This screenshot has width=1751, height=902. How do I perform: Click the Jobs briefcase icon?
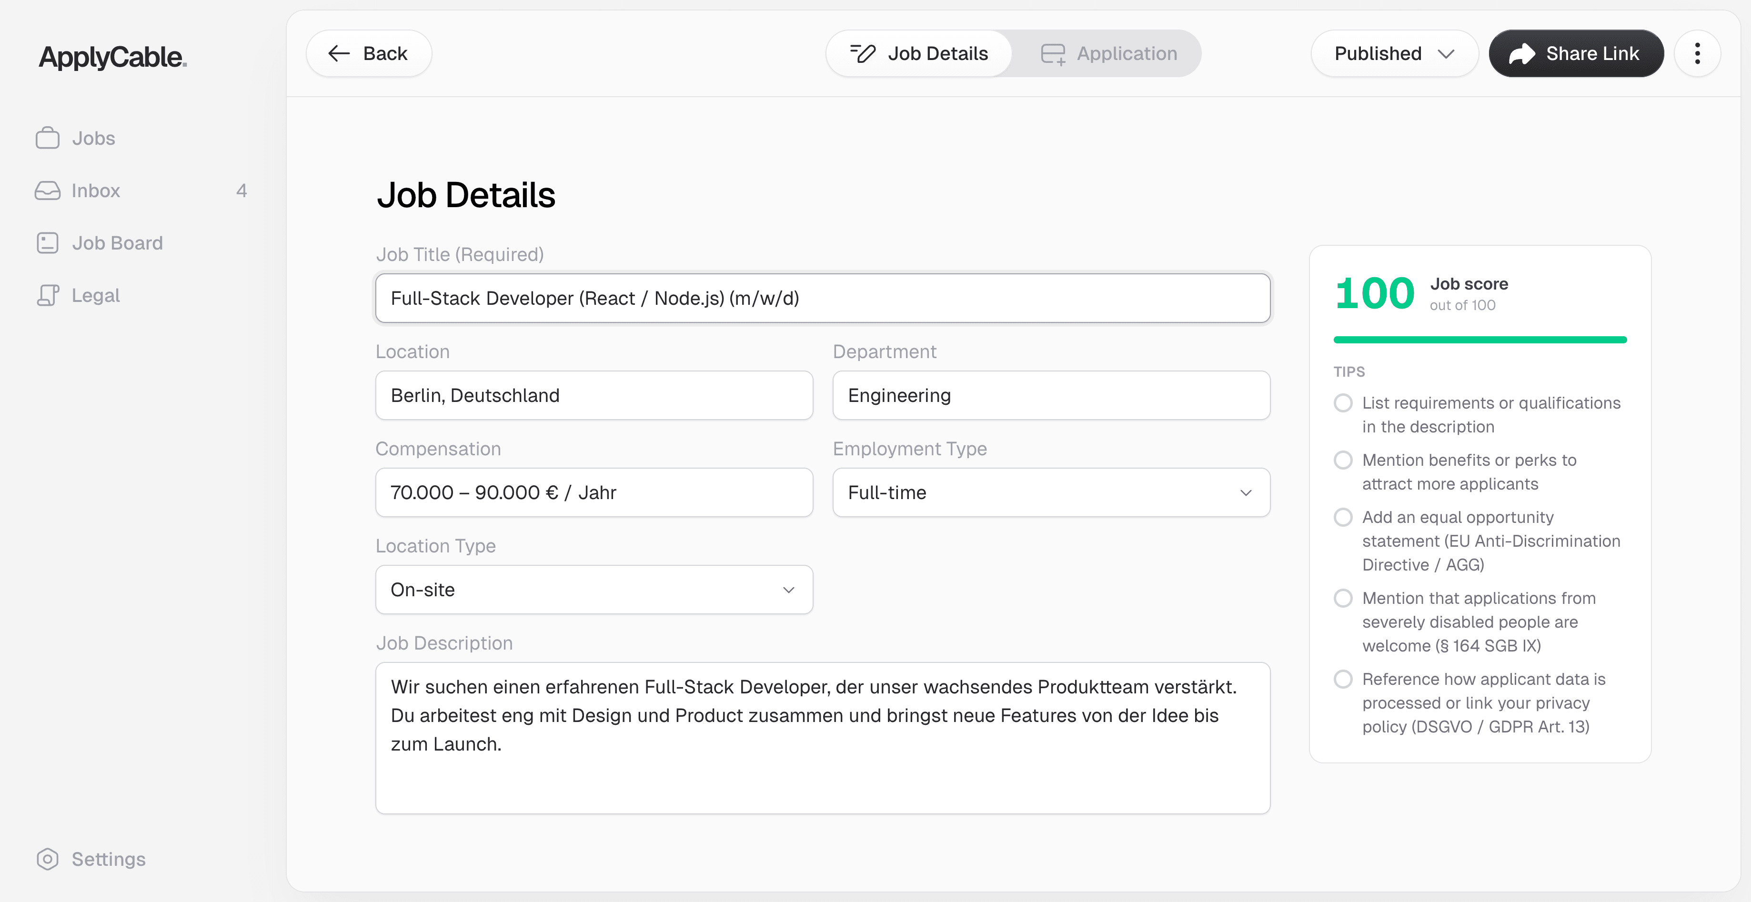pyautogui.click(x=48, y=138)
